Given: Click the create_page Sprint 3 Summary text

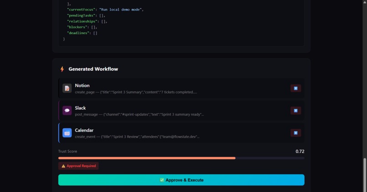Looking at the screenshot, I should pos(136,92).
